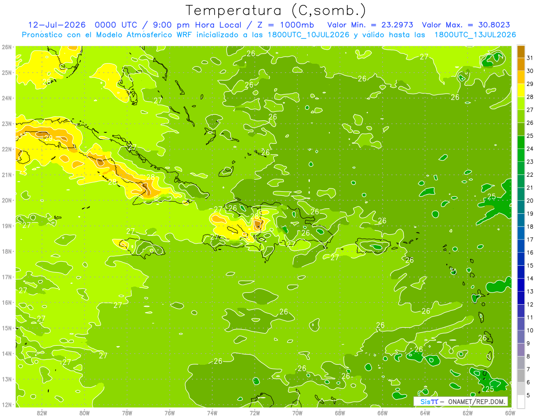
Task: Click the "21N" latitude axis label
Action: (6, 174)
